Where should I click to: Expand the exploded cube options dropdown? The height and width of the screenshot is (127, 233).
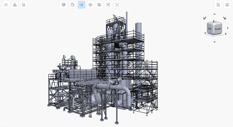pos(91,5)
